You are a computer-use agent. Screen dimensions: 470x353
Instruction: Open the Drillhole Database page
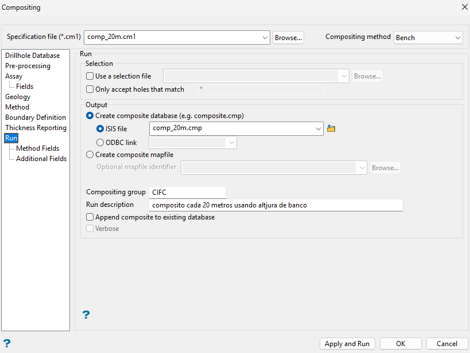pyautogui.click(x=32, y=56)
